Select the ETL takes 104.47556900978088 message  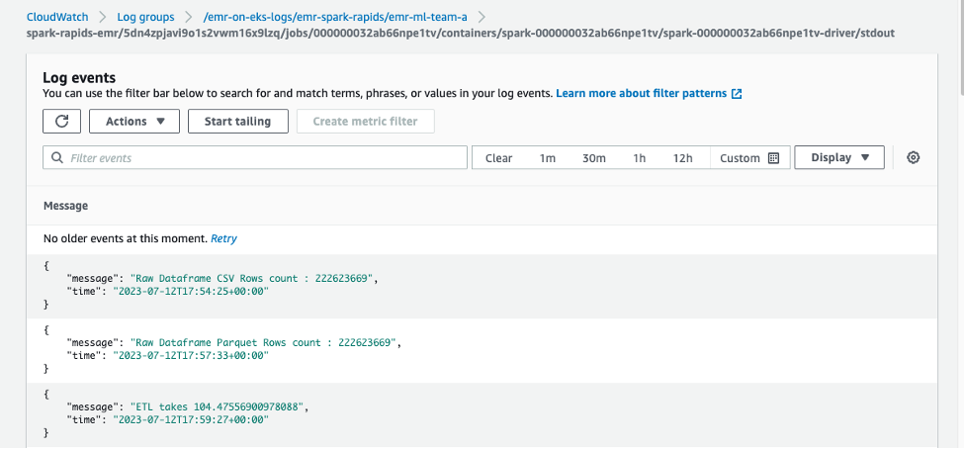pyautogui.click(x=219, y=407)
